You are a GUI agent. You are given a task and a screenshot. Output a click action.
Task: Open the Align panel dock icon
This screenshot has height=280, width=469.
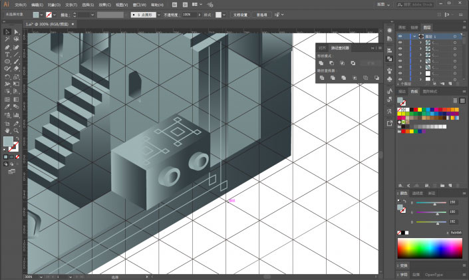click(389, 51)
